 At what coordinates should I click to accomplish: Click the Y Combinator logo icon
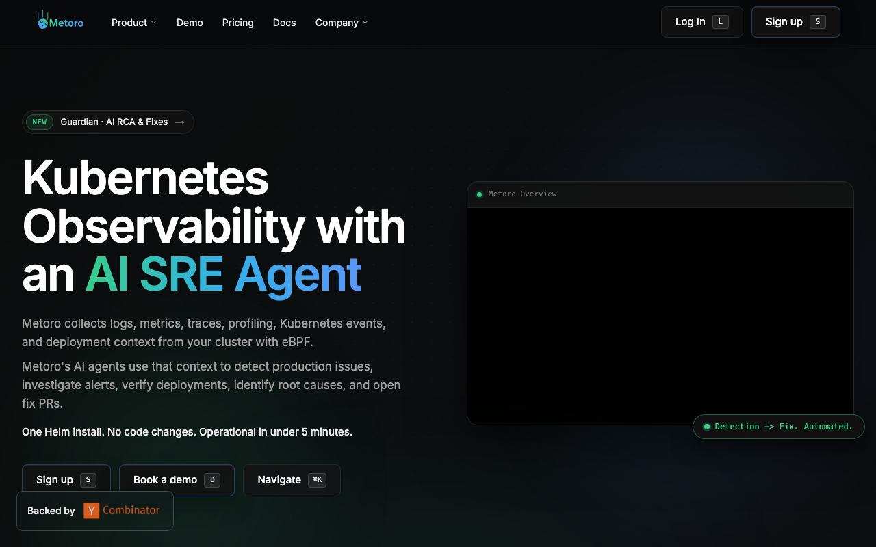(x=91, y=511)
